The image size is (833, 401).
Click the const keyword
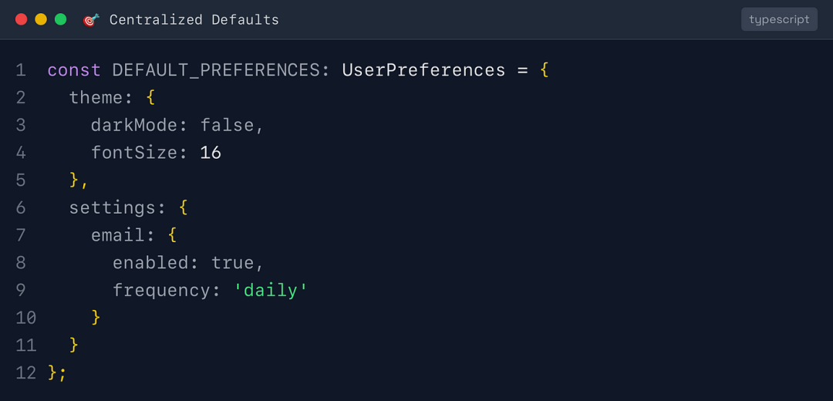point(74,70)
